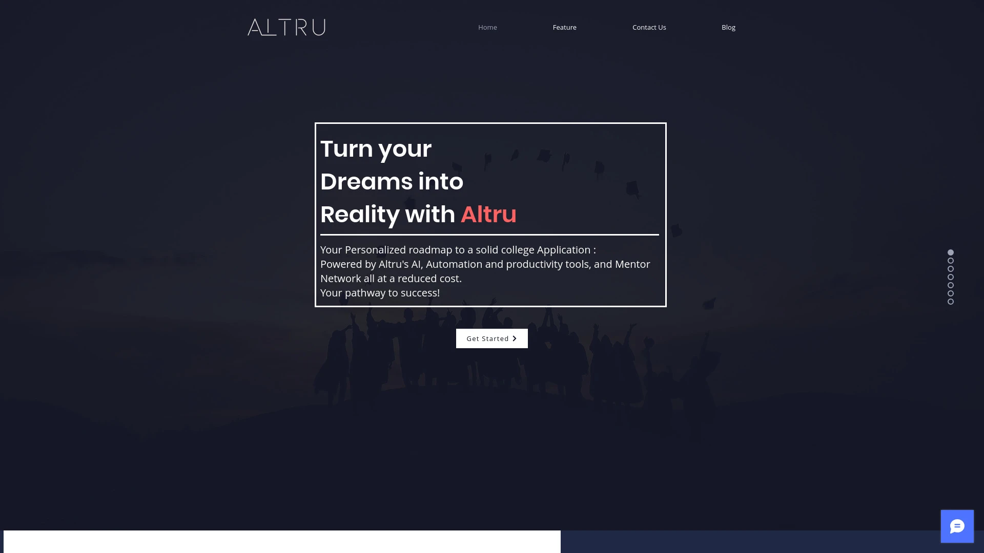Click the Get Started button
The width and height of the screenshot is (984, 553).
(491, 338)
